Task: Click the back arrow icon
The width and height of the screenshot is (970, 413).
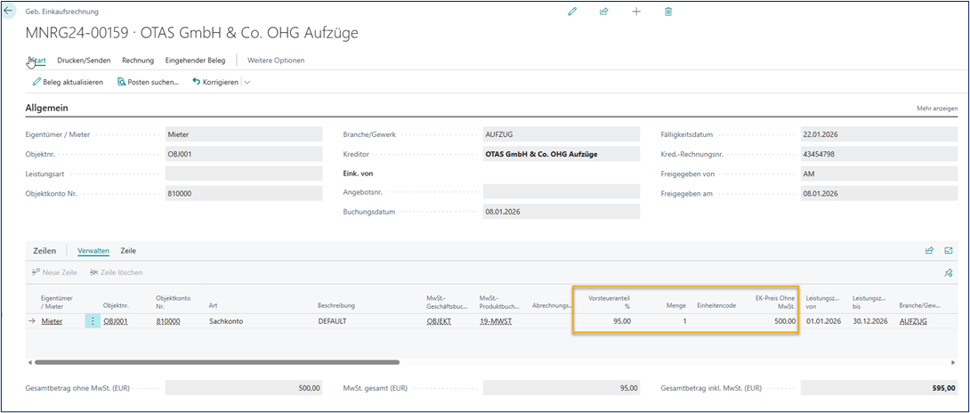Action: coord(10,12)
